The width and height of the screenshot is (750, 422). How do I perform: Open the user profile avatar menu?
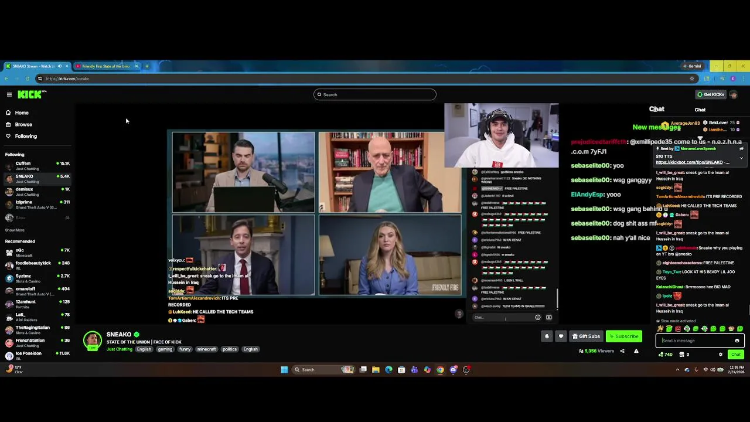(734, 94)
